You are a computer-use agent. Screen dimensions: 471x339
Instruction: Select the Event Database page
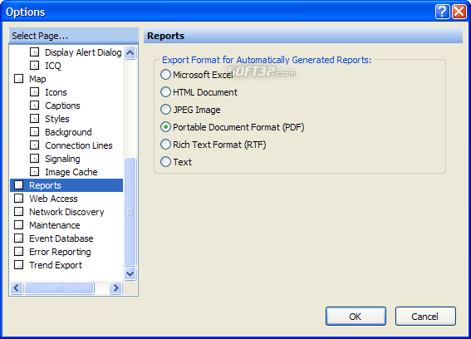(x=61, y=238)
